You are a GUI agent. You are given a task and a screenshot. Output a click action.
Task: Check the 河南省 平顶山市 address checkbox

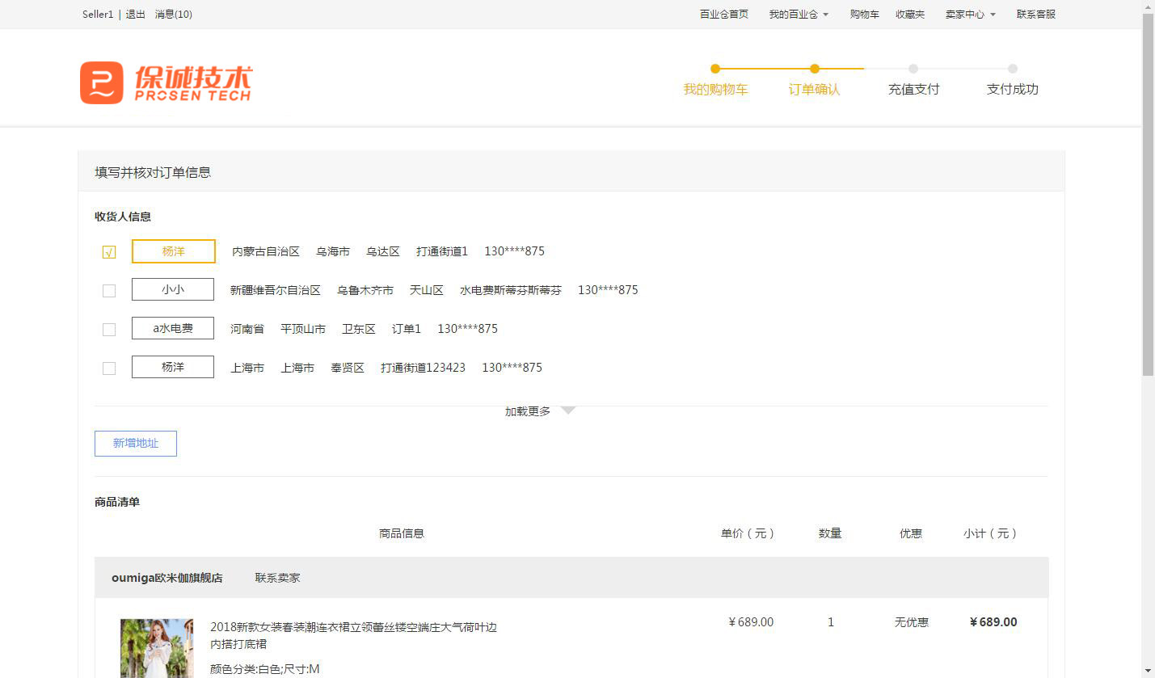pos(109,330)
